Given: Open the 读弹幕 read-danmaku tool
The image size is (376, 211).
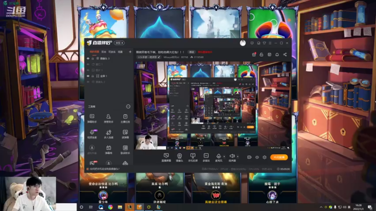Looking at the screenshot, I should [x=125, y=134].
